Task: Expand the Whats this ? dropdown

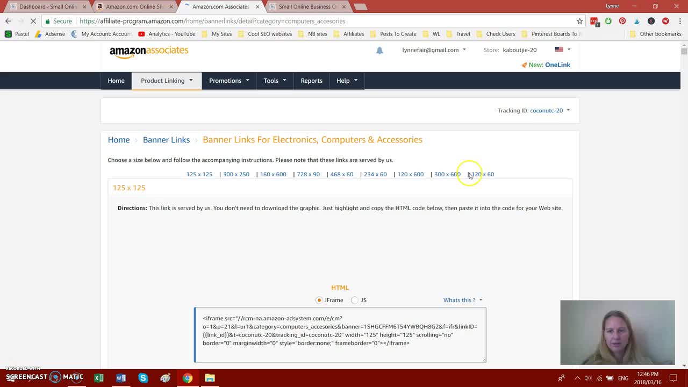Action: [x=463, y=300]
